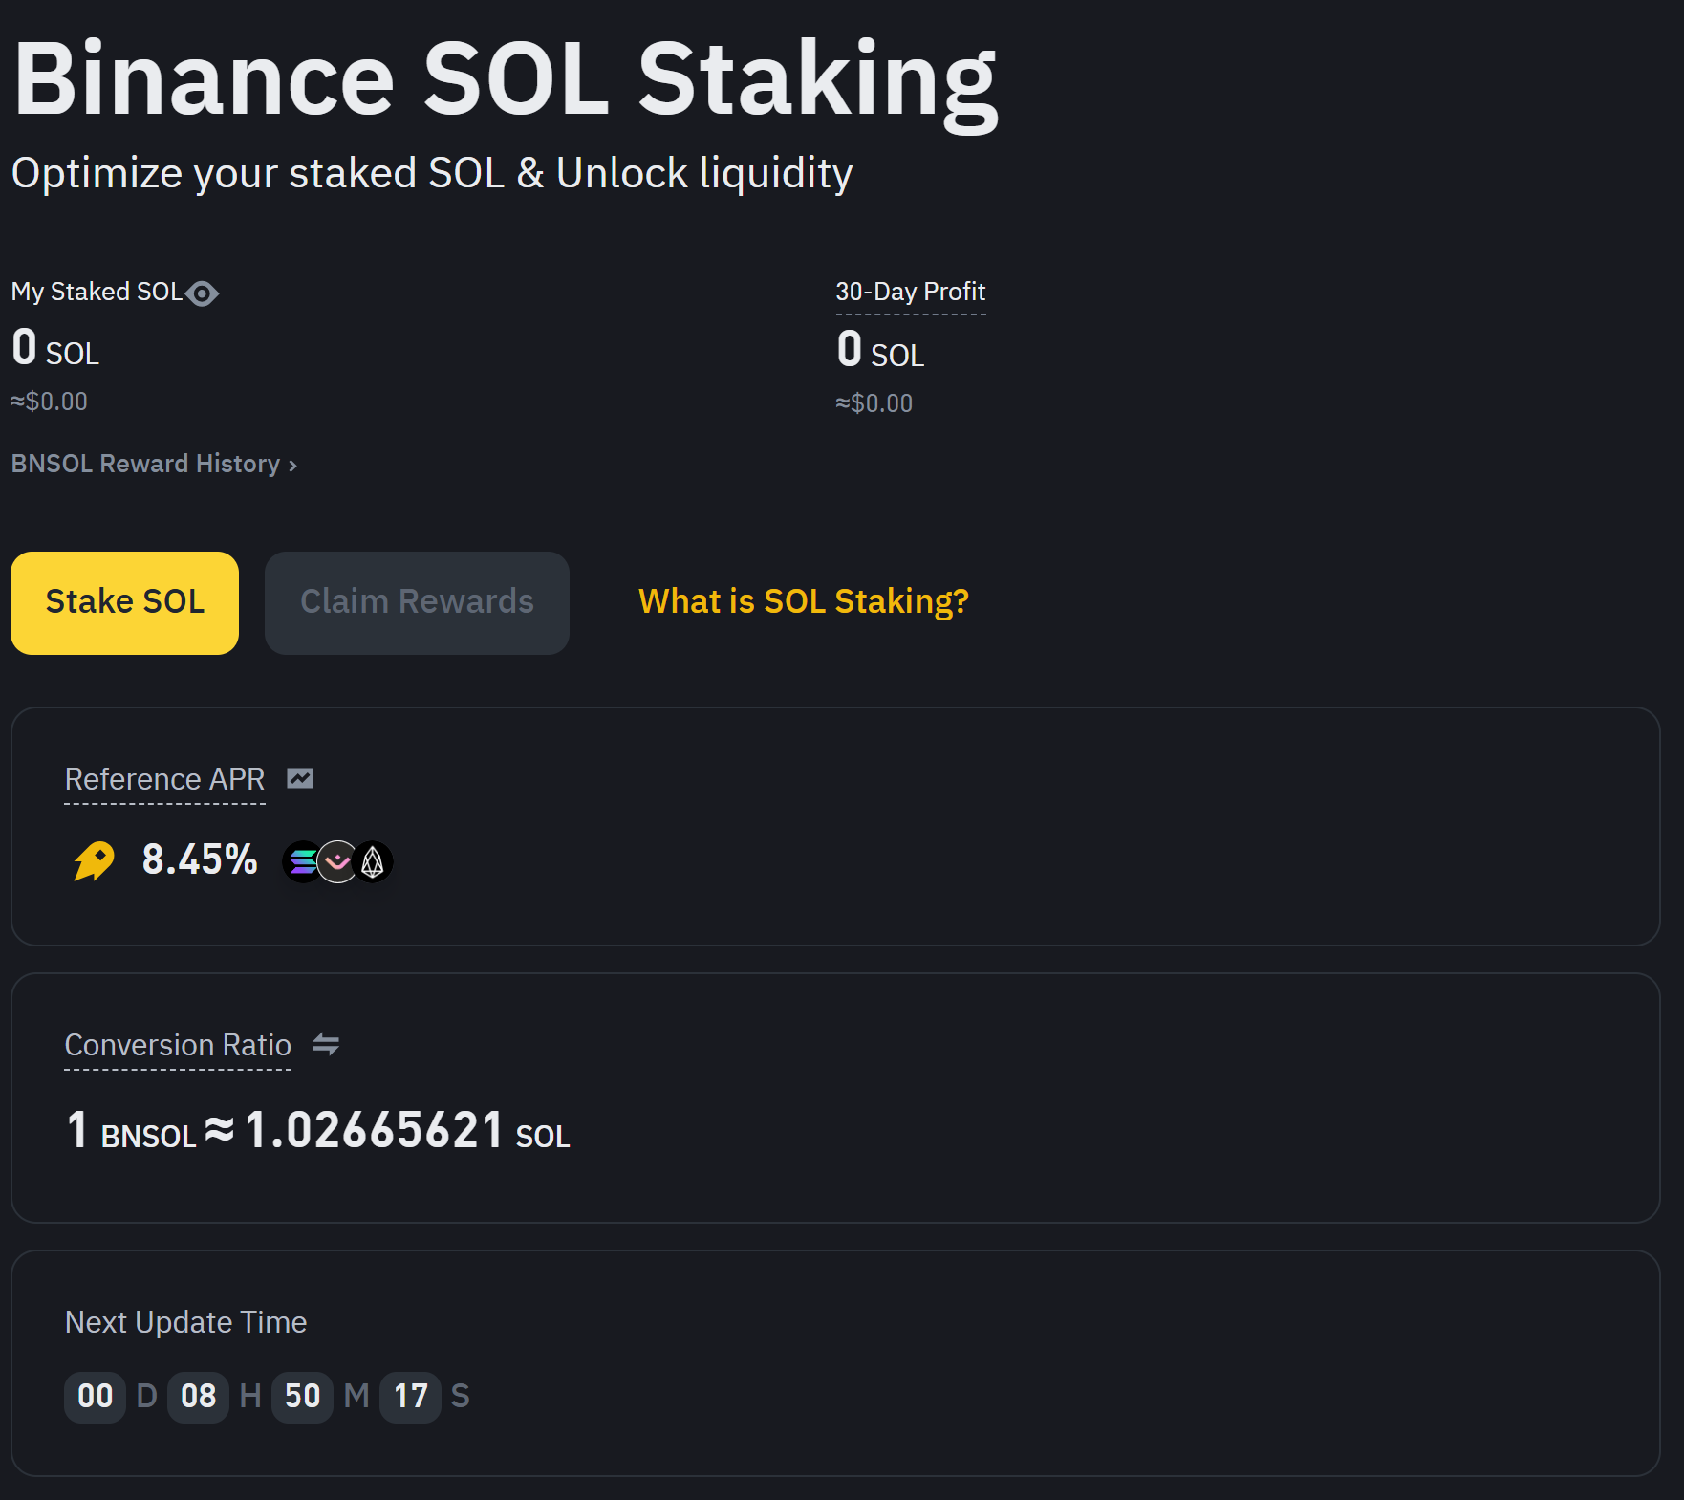Viewport: 1684px width, 1500px height.
Task: Click the 17 seconds countdown box
Action: (x=410, y=1397)
